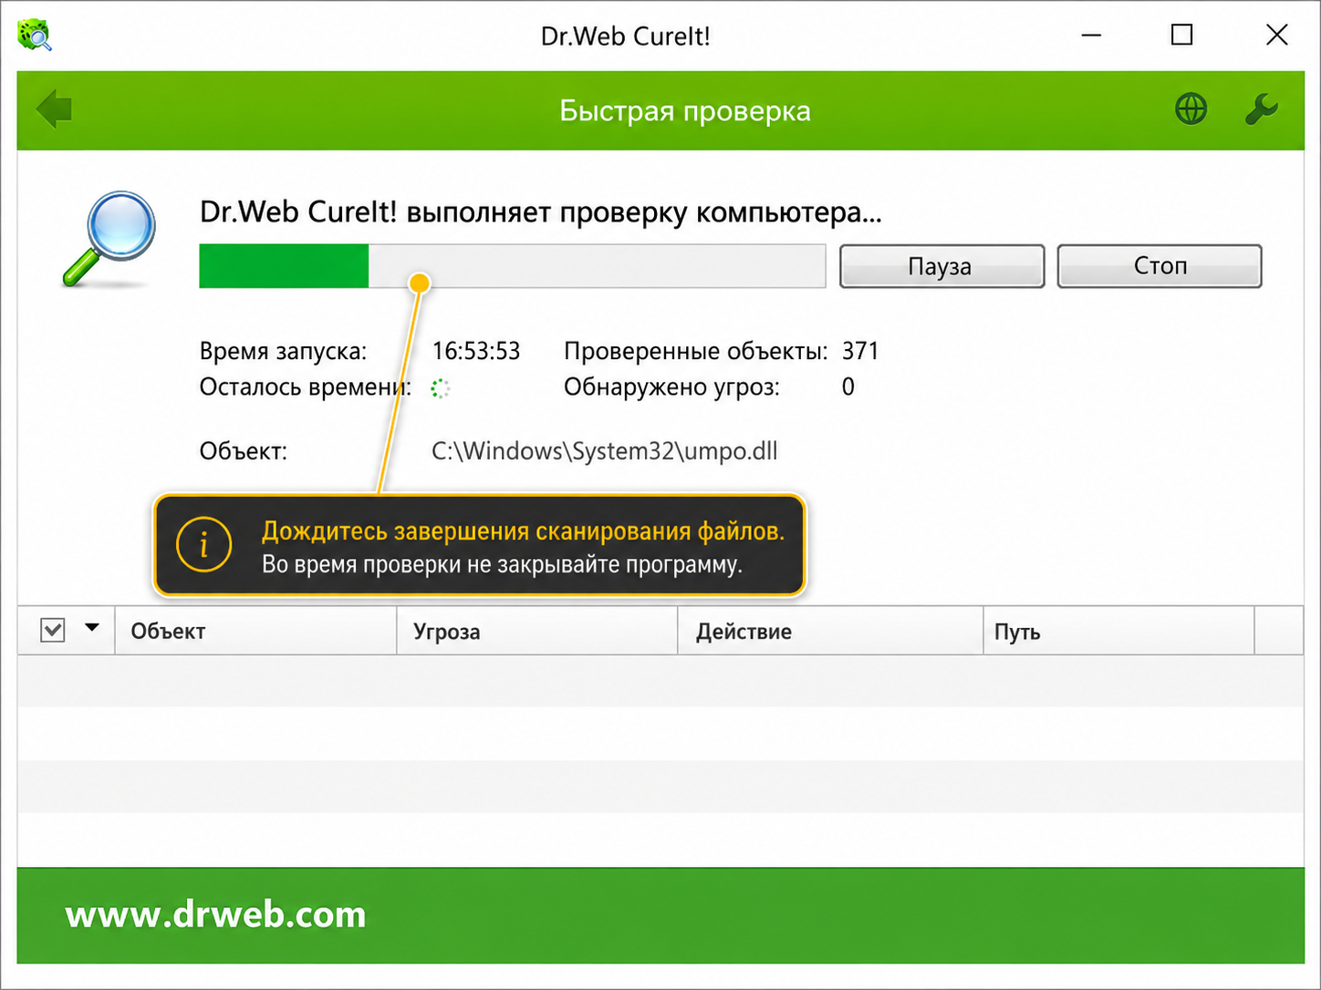
Task: Click the magnifying glass scan icon
Action: pos(109,239)
